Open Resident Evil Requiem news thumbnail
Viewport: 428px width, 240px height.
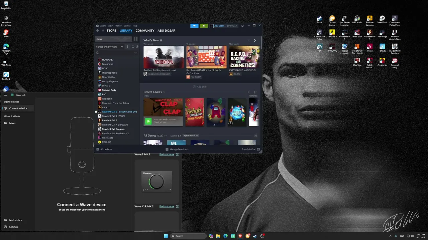pos(164,57)
